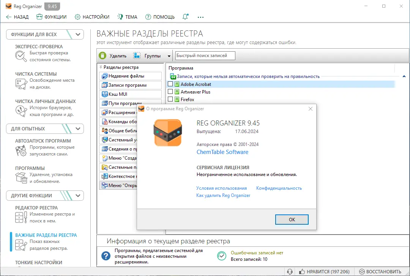This screenshot has height=276, width=410.
Task: Click the ВОССТАНОВИТЬ status bar button
Action: (x=380, y=271)
